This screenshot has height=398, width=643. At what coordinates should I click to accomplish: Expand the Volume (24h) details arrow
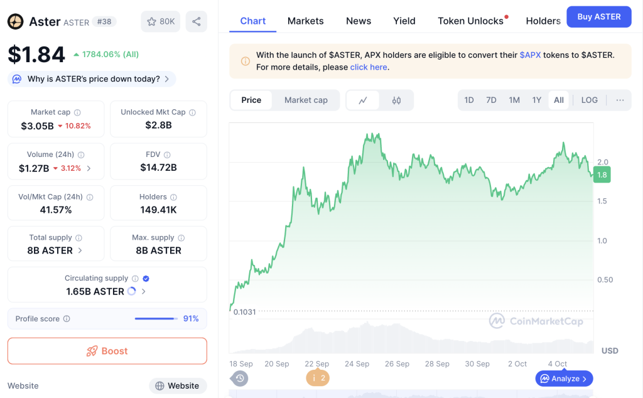[89, 168]
